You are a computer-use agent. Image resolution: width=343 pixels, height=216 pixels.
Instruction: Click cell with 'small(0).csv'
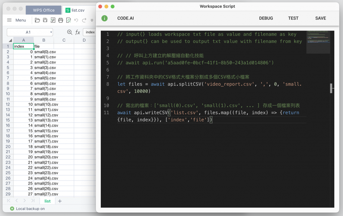click(45, 52)
